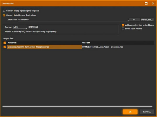
Task: Select the highlighted Sleepless.mp3 new path cell
Action: 44,47
